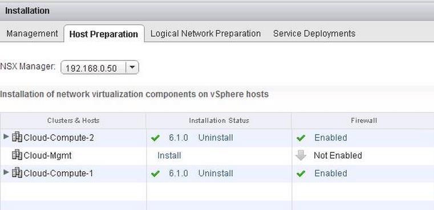The image size is (434, 210).
Task: Click Uninstall for Cloud-Compute-2
Action: [216, 138]
